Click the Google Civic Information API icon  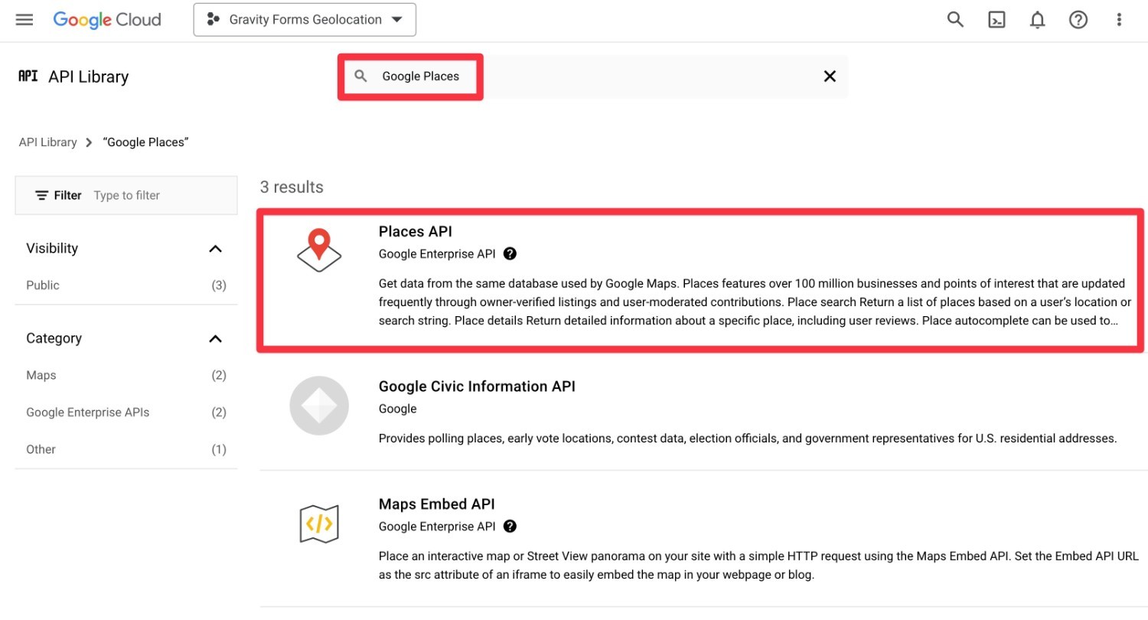coord(319,406)
